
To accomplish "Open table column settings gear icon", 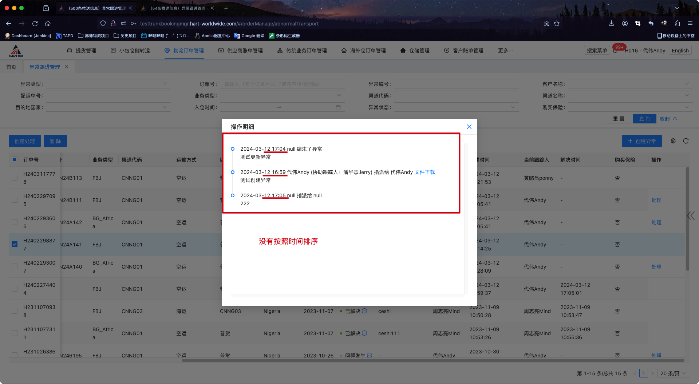I will [673, 141].
